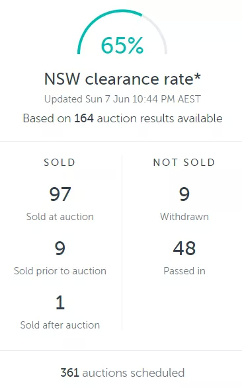
Task: Click the Sold after auction label
Action: (x=60, y=325)
